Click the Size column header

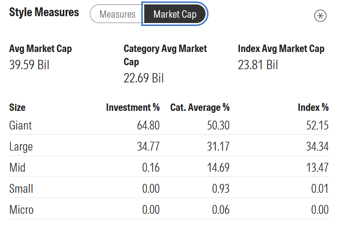[x=17, y=107]
